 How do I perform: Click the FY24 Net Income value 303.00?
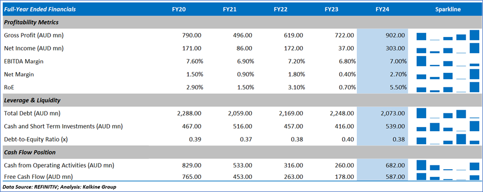[395, 48]
